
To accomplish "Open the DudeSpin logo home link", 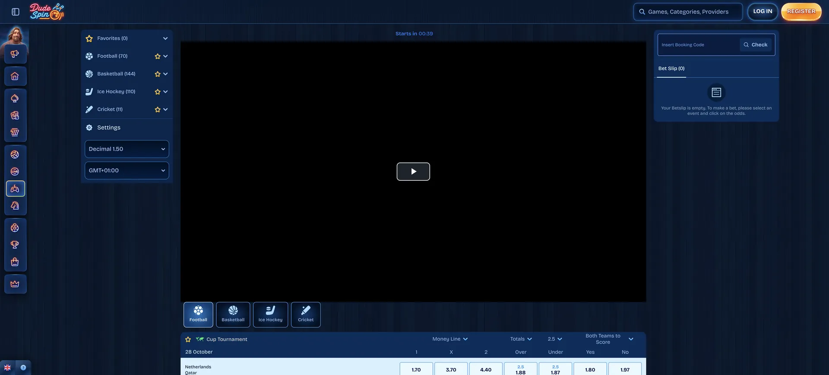I will [x=47, y=12].
